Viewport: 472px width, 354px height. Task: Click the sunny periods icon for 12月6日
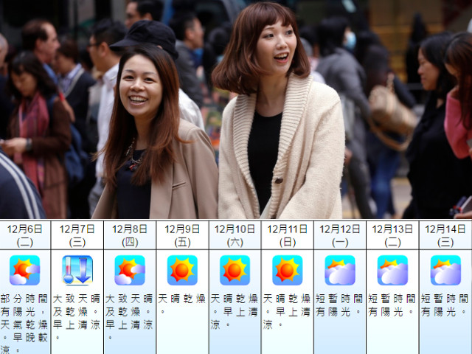24,270
